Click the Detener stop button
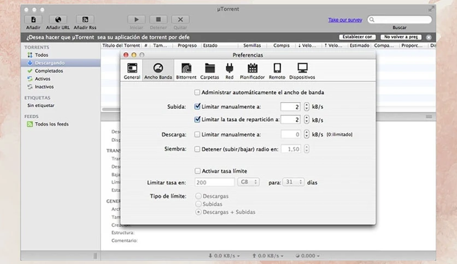This screenshot has height=264, width=457. (x=159, y=20)
